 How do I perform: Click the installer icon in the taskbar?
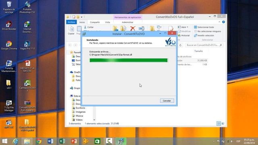coord(121,141)
